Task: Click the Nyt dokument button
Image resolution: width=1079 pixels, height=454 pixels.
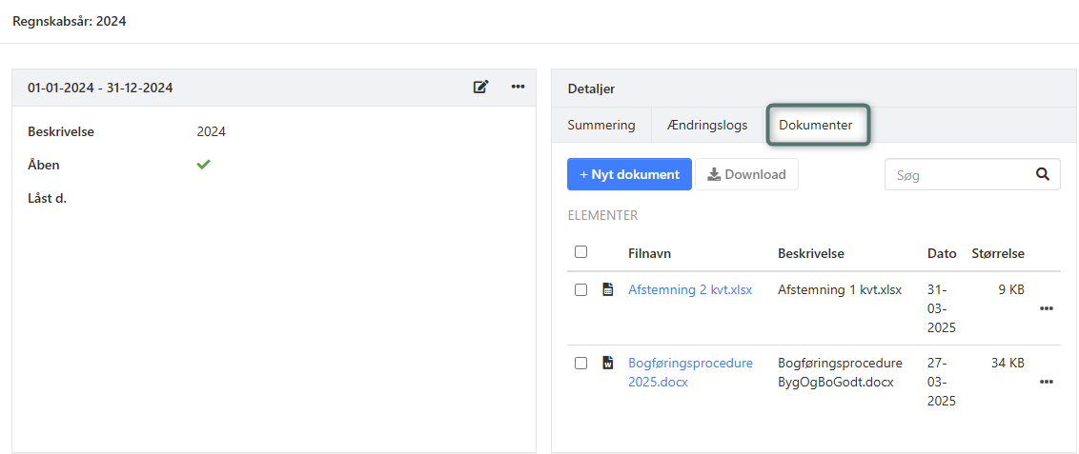Action: (629, 174)
